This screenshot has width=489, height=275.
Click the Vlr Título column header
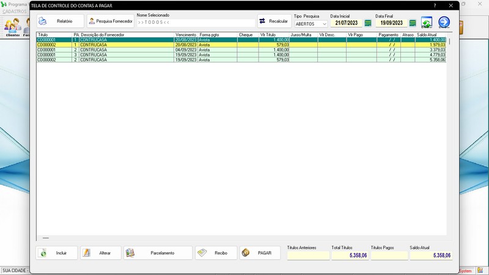[x=274, y=35]
